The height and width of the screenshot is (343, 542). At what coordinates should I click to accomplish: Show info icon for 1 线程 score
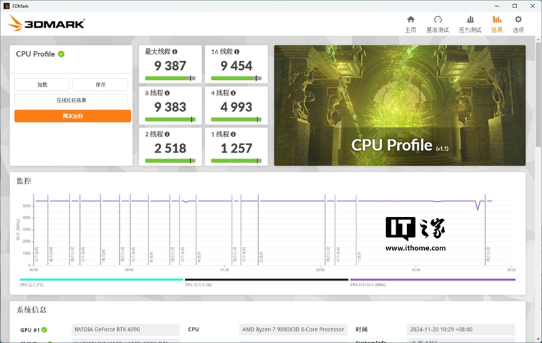(x=233, y=134)
